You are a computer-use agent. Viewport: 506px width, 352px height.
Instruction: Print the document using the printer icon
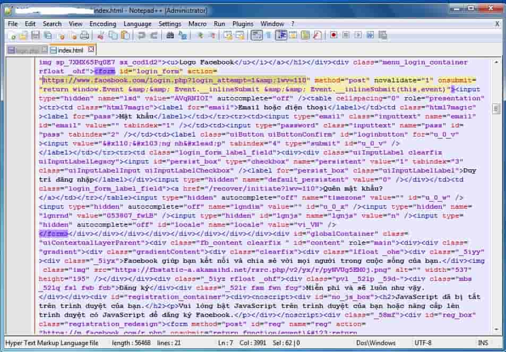coord(84,35)
